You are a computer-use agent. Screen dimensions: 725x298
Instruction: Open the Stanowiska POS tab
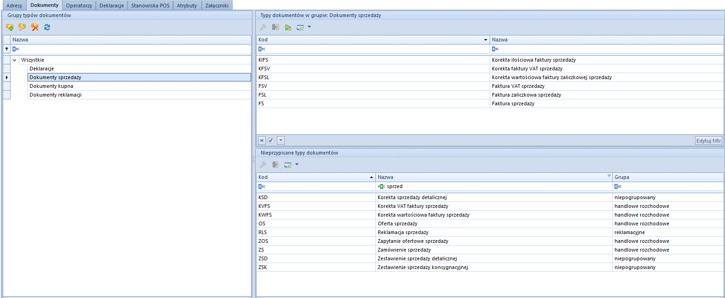150,6
